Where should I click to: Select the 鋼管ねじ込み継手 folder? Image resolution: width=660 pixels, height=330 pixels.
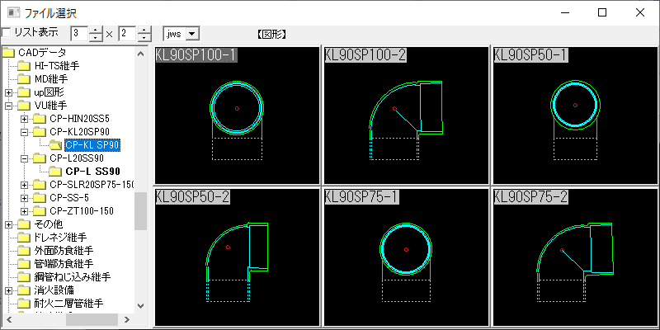pos(72,277)
